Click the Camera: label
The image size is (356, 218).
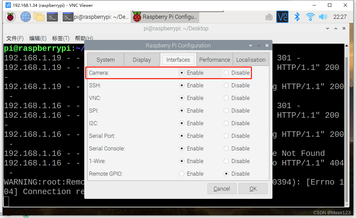[99, 73]
